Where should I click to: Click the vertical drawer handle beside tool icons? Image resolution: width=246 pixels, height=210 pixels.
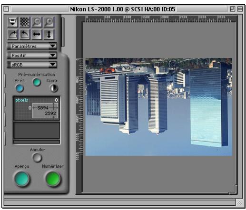(x=63, y=32)
